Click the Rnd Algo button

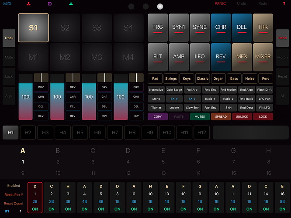click(x=246, y=90)
